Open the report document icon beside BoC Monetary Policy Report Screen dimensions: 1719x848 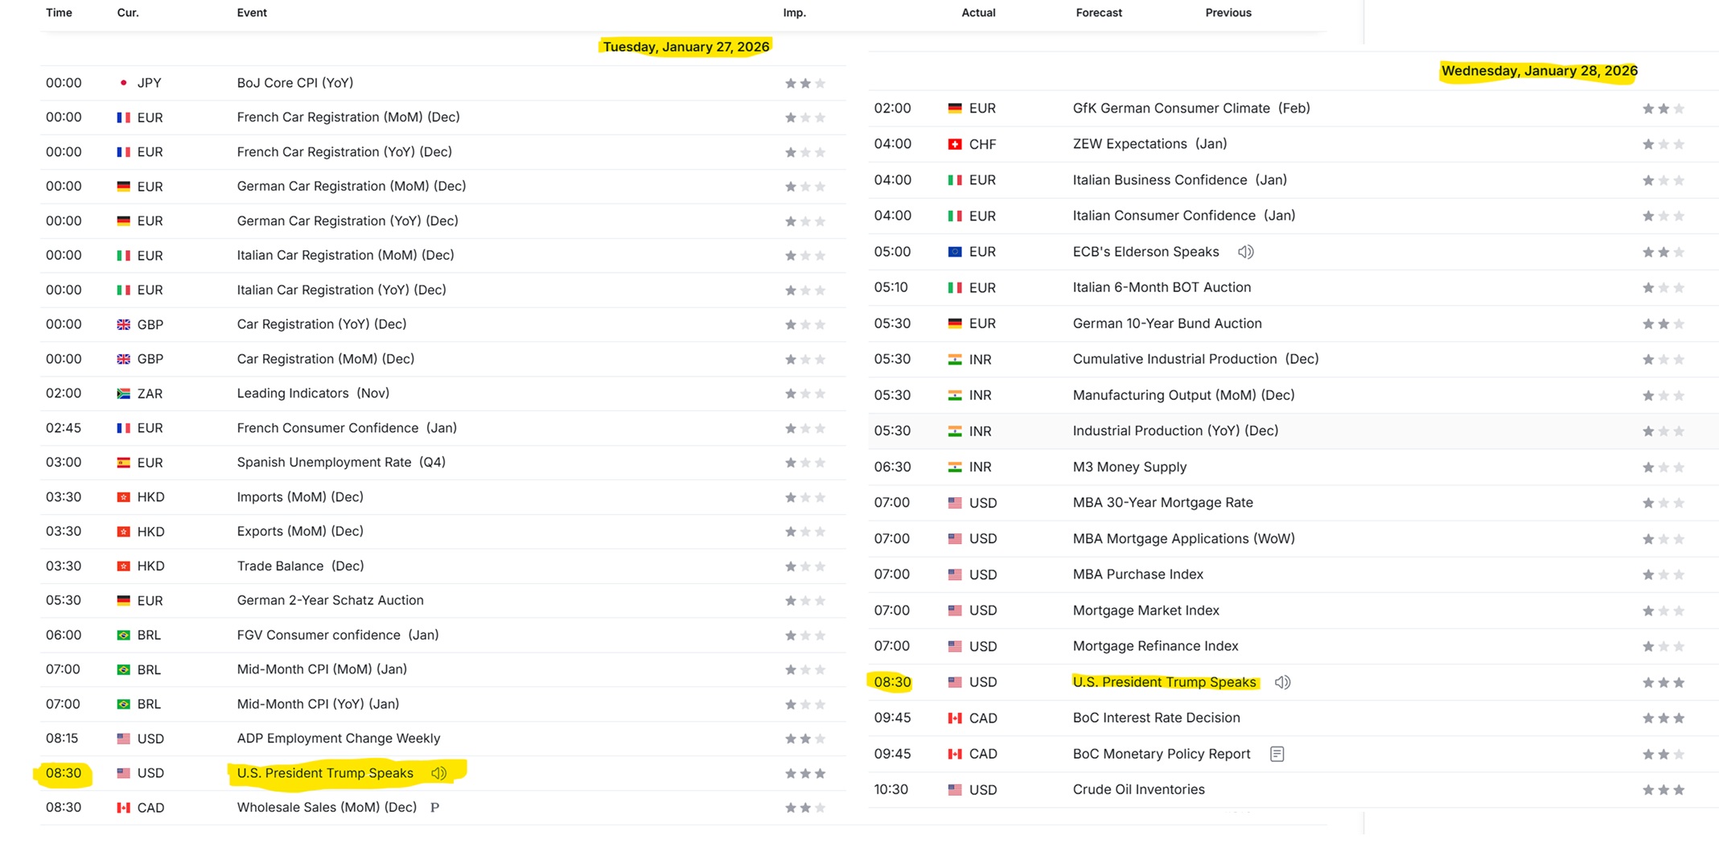(x=1277, y=754)
